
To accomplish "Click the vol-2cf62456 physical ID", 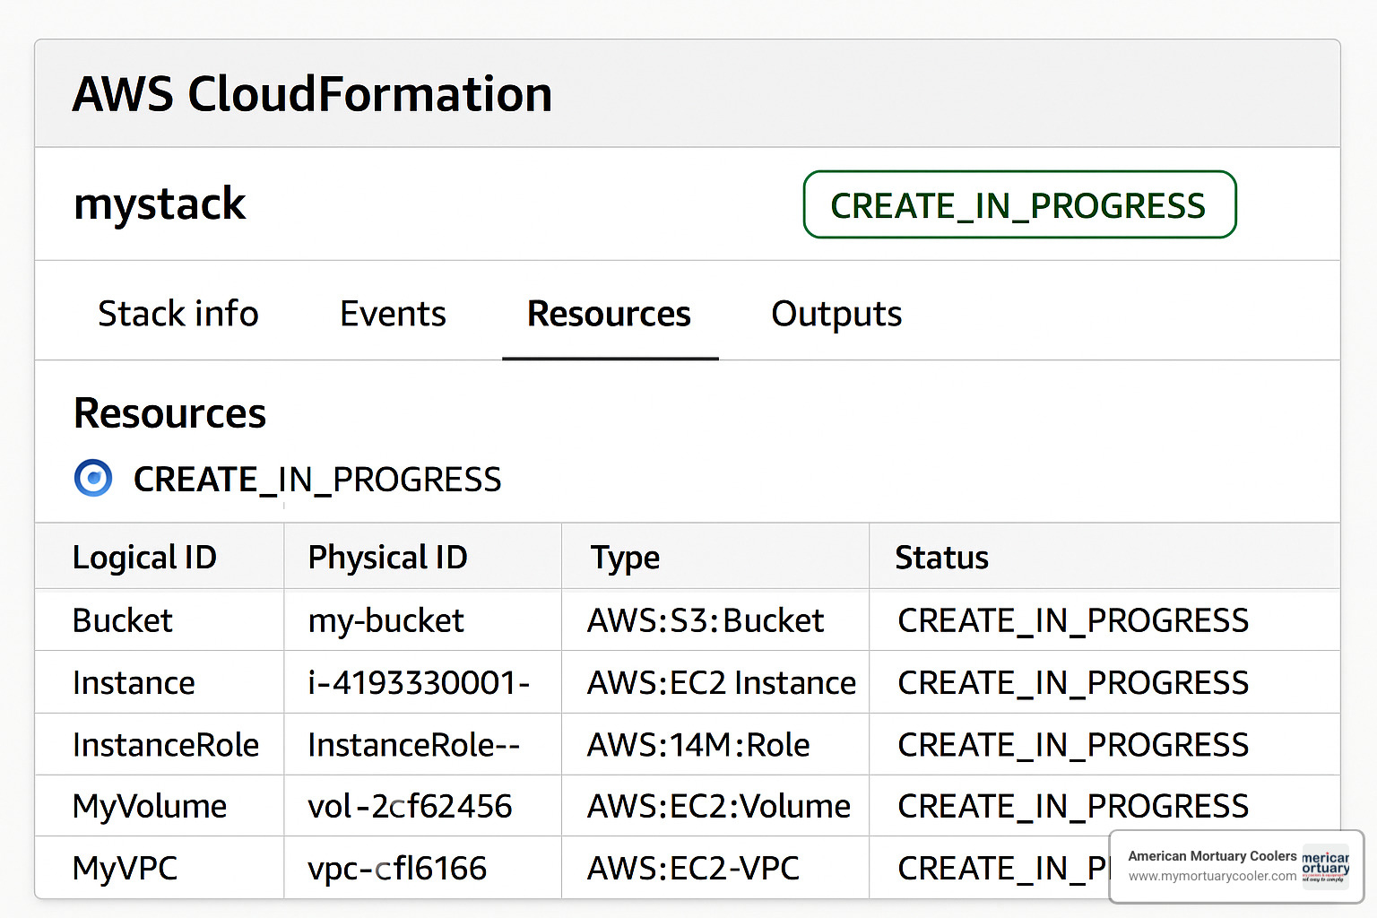I will click(x=410, y=807).
